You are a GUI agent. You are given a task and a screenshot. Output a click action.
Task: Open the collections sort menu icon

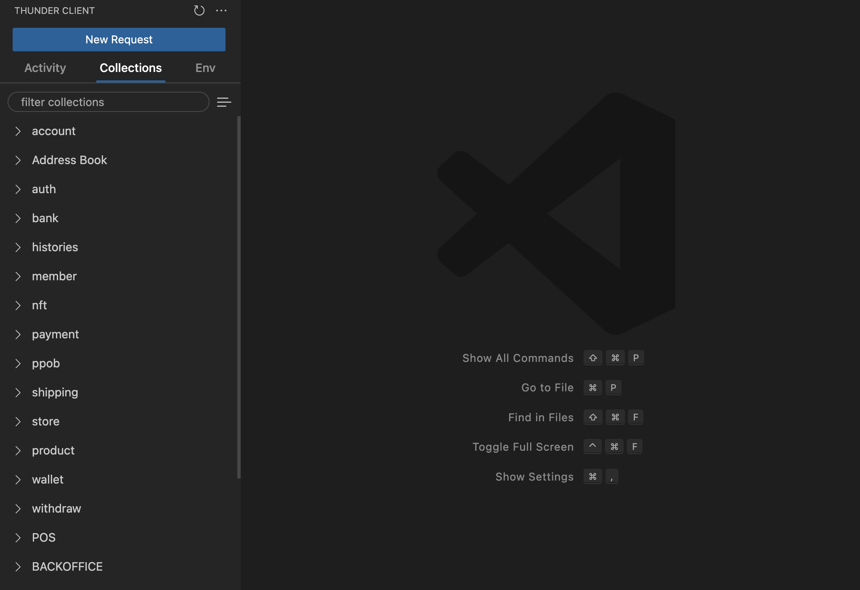click(224, 102)
